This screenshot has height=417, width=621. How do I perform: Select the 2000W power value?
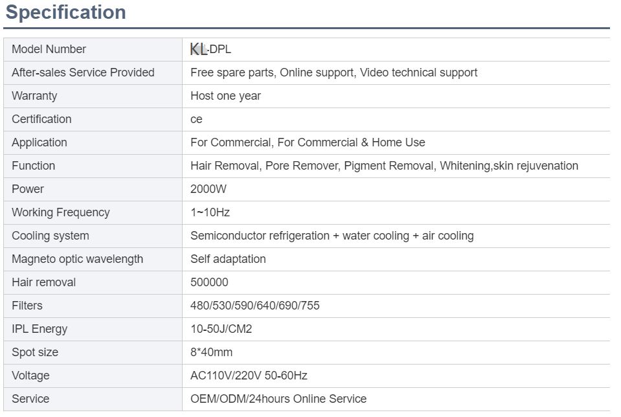pos(209,189)
